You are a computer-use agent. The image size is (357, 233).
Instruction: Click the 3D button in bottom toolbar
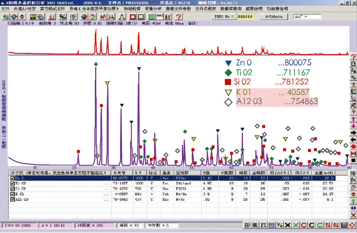[247, 225]
